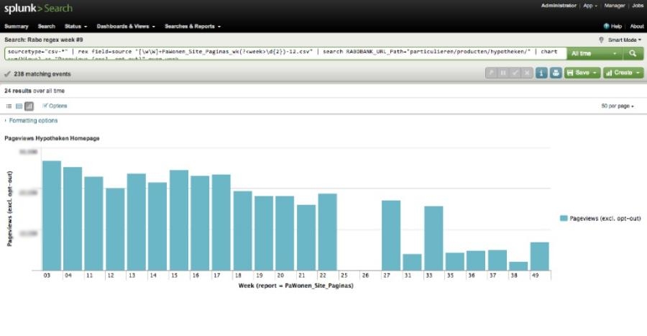Pause the running search job
The width and height of the screenshot is (647, 336).
coord(503,73)
